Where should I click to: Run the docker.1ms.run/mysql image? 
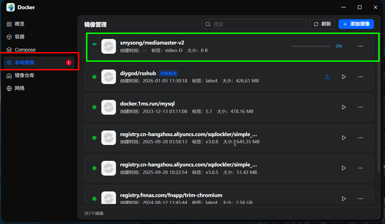tap(344, 107)
